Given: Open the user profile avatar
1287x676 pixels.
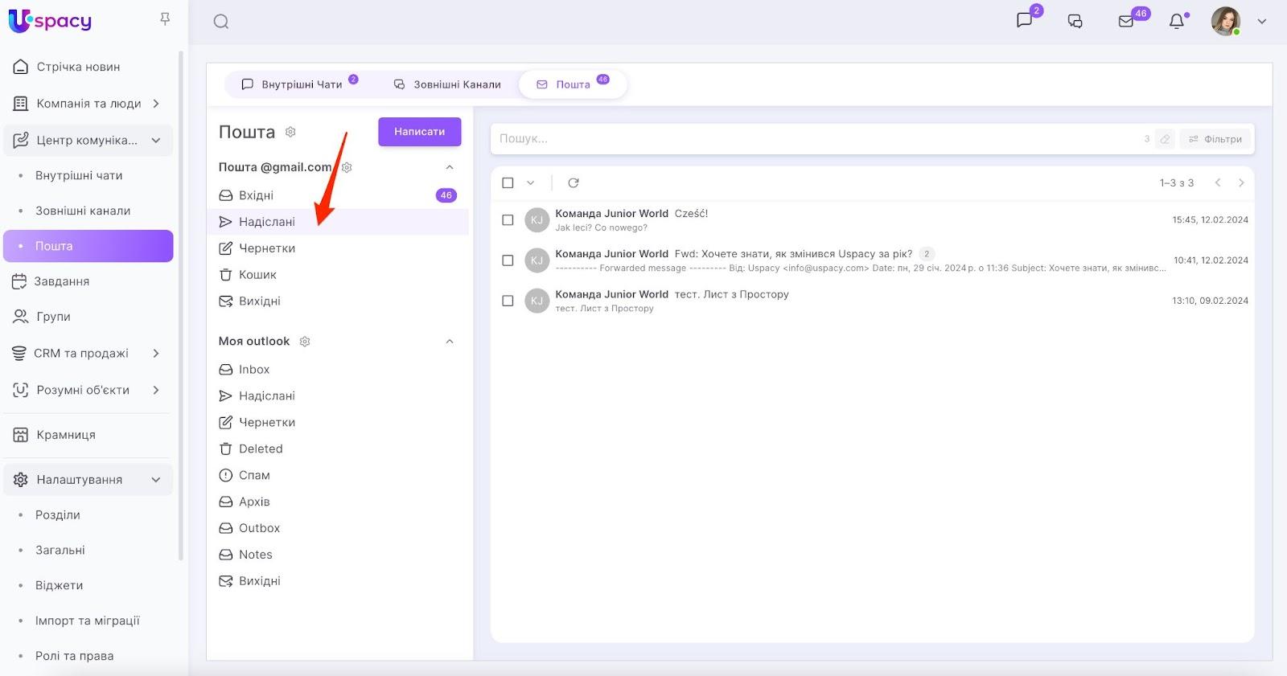Looking at the screenshot, I should 1226,21.
